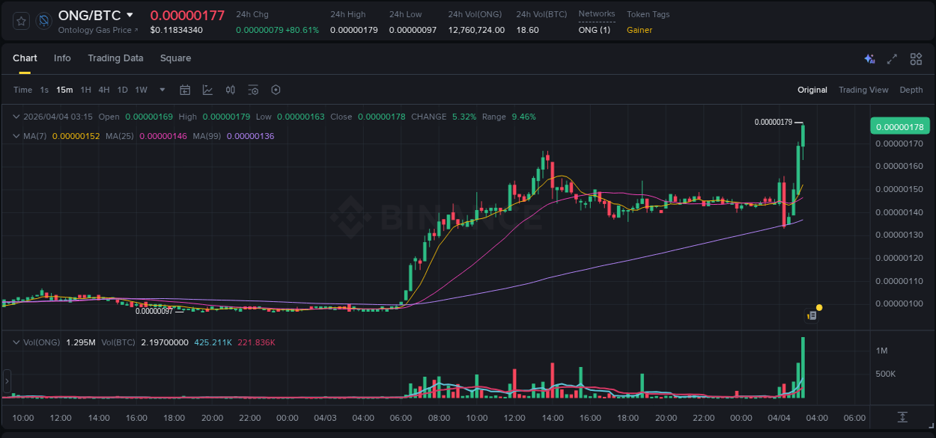Image resolution: width=936 pixels, height=438 pixels.
Task: Select the 4H time interval
Action: coord(104,90)
